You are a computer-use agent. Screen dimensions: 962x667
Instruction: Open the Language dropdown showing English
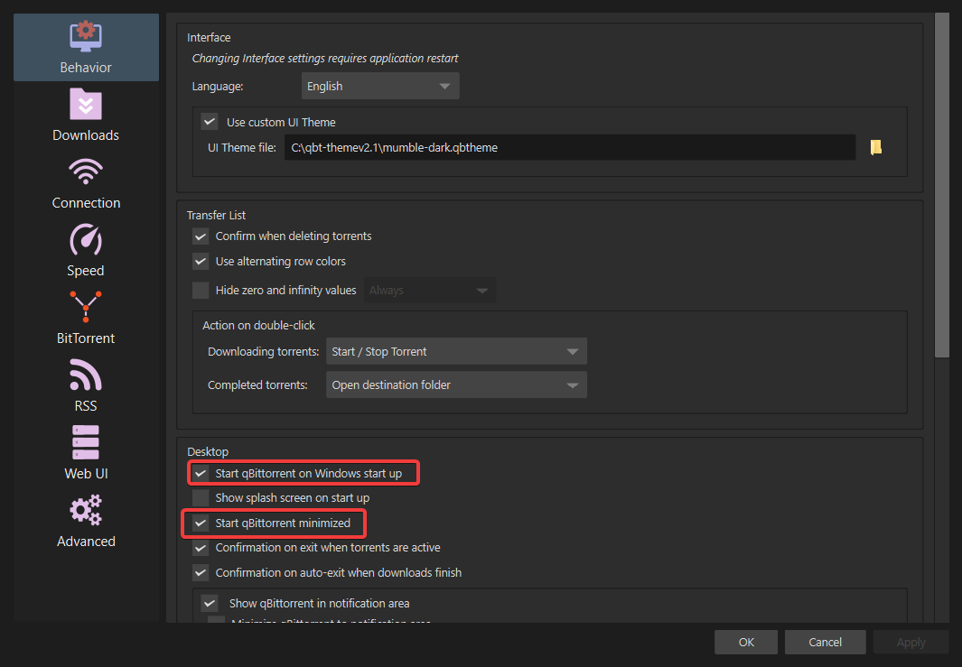tap(380, 86)
